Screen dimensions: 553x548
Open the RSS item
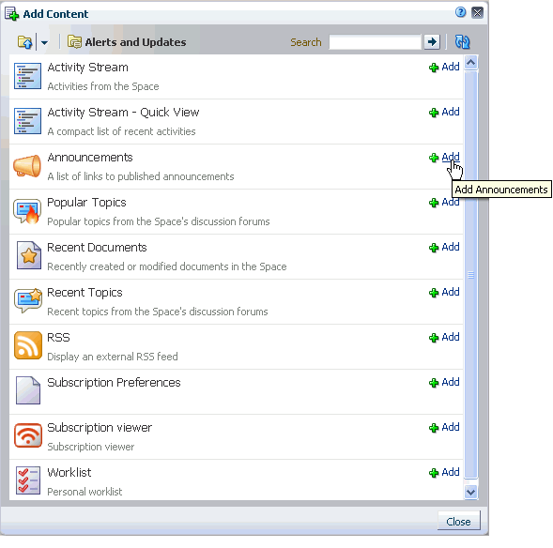[x=58, y=337]
